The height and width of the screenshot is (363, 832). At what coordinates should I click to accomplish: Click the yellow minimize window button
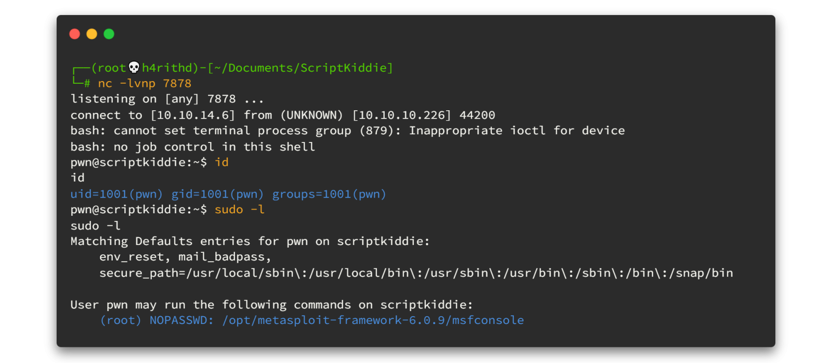tap(92, 34)
